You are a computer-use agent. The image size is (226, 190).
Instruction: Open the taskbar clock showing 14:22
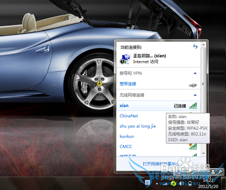pyautogui.click(x=208, y=184)
